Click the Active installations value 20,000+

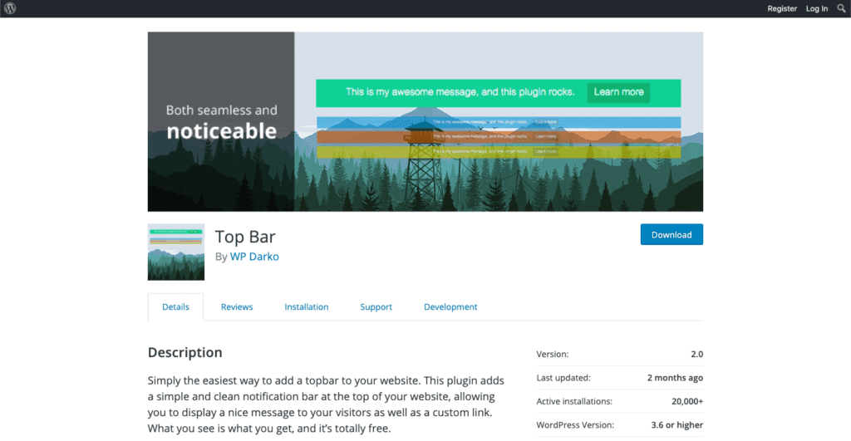[x=687, y=401]
